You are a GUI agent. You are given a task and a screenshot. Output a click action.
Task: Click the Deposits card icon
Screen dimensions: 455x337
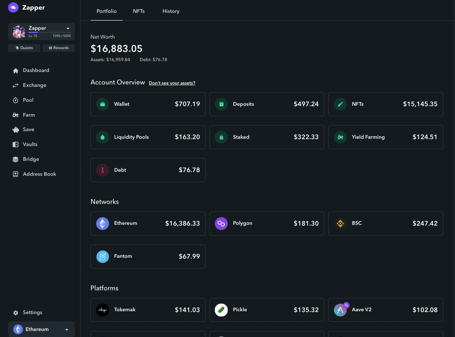[221, 104]
